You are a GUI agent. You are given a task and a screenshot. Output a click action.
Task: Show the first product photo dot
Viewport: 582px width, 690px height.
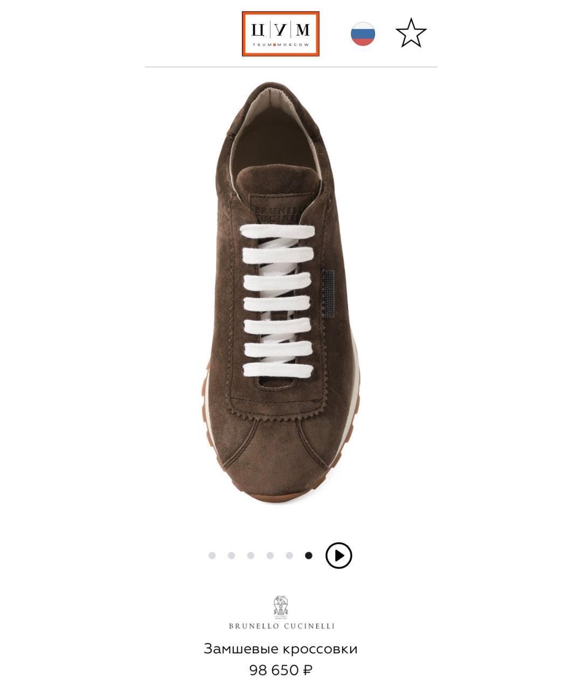coord(212,556)
